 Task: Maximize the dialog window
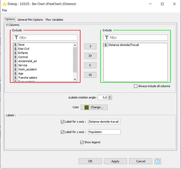pyautogui.click(x=162, y=4)
